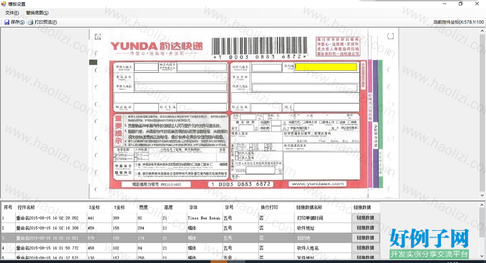Click 五号 size cell in 打印单据时间 row
The height and width of the screenshot is (263, 486).
(x=240, y=218)
